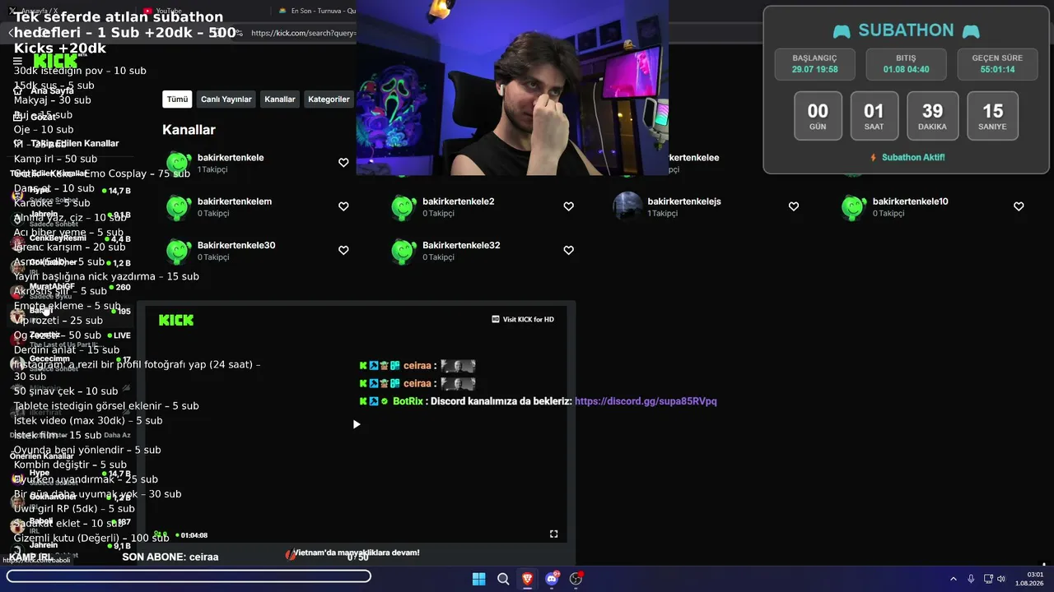This screenshot has width=1054, height=592.
Task: Open the bakirkertenkele10 channel avatar
Action: coord(854,206)
